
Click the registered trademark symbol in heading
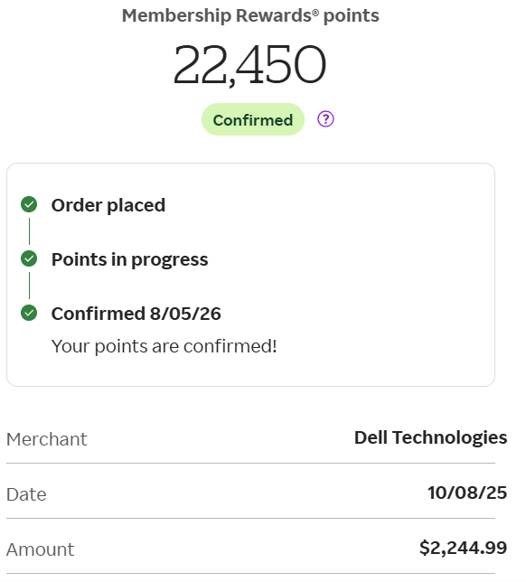pyautogui.click(x=315, y=13)
